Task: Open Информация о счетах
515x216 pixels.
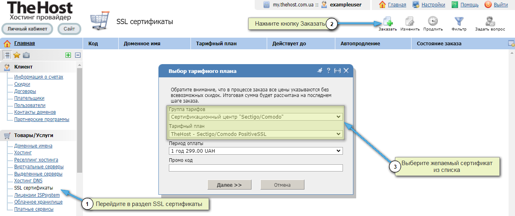Action: pyautogui.click(x=39, y=77)
